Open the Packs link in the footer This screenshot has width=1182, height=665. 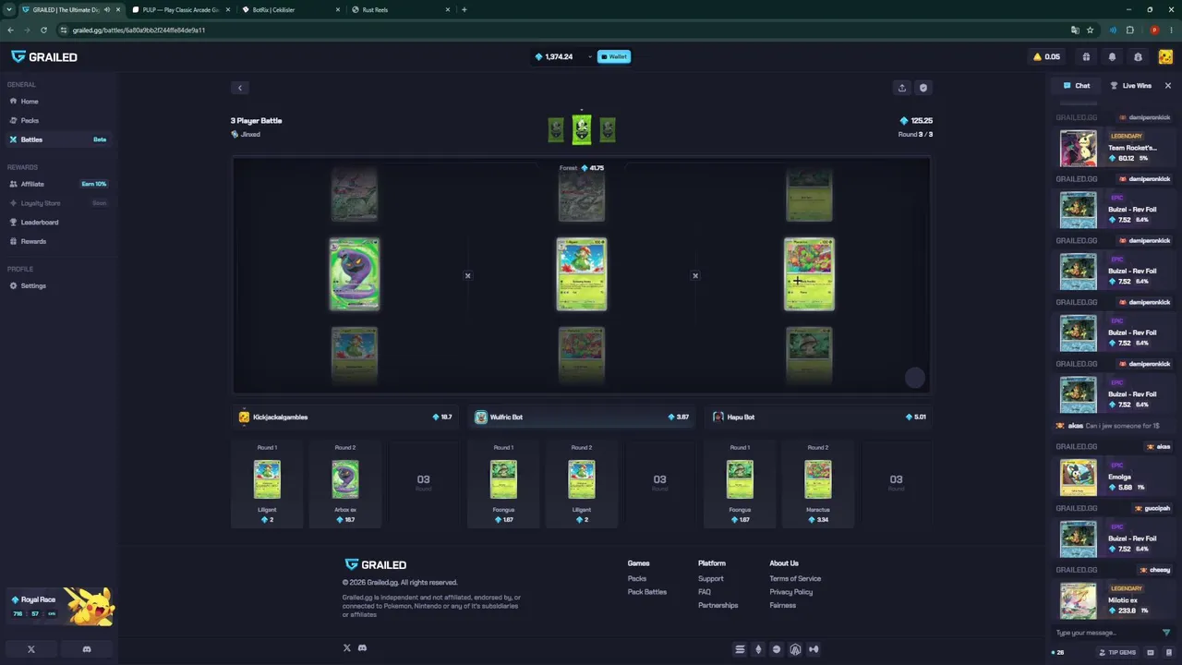click(x=637, y=579)
